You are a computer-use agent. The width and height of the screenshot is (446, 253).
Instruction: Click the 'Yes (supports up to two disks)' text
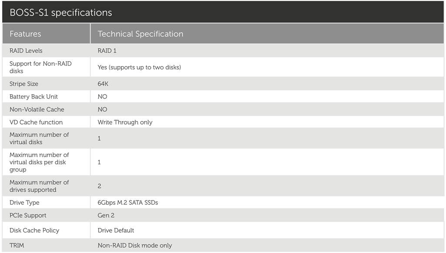[139, 67]
